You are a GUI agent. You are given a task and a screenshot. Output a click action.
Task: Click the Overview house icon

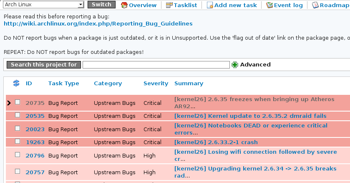(x=124, y=5)
